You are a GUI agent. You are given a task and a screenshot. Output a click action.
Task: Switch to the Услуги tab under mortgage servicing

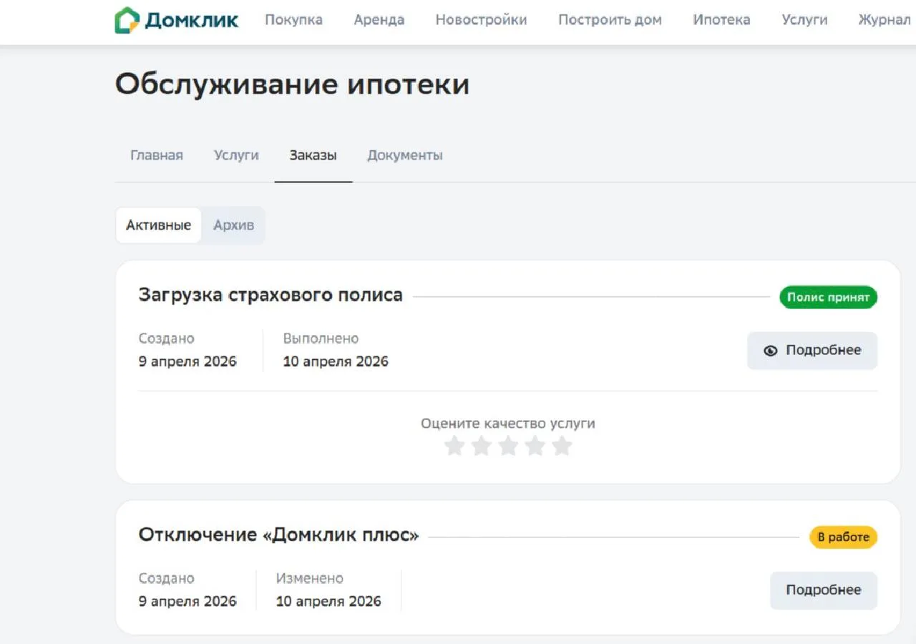click(236, 155)
